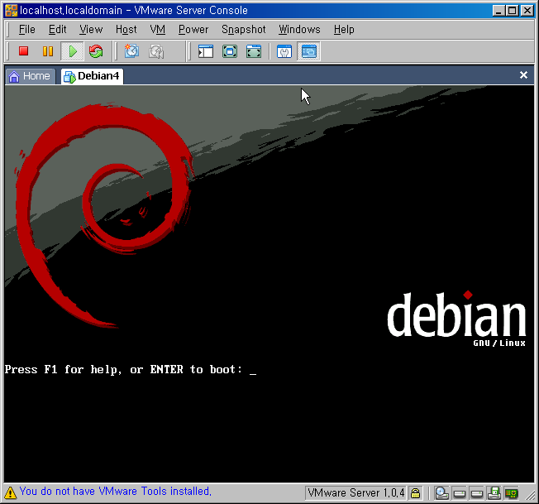
Task: Close the Debian4 tab with the X
Action: (523, 75)
